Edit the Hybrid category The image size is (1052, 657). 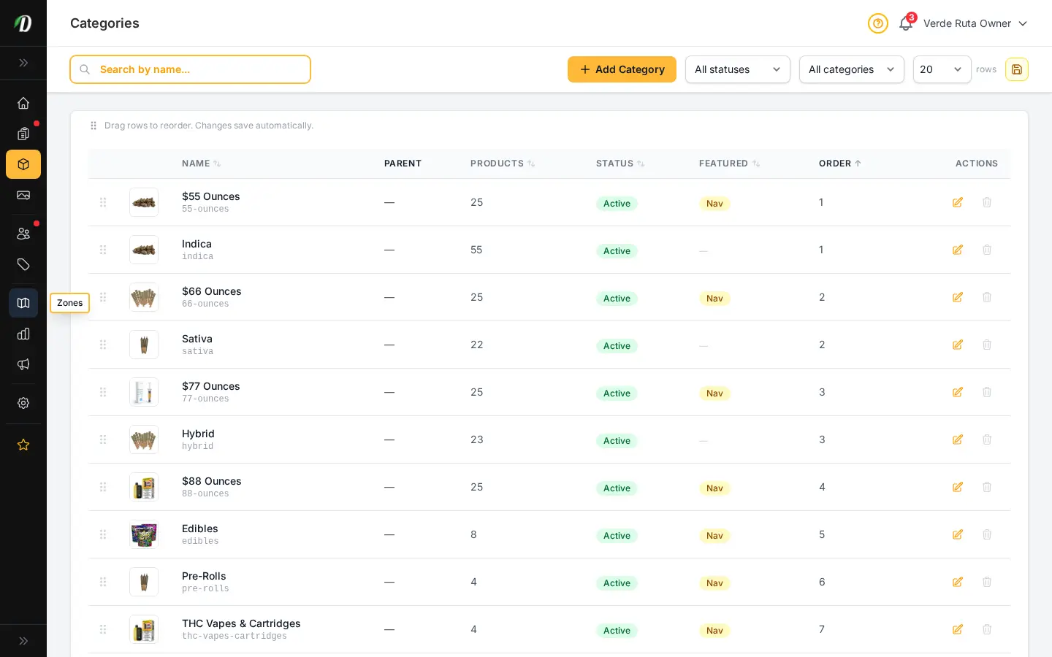tap(958, 439)
